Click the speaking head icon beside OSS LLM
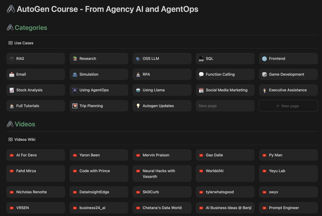 [138, 59]
